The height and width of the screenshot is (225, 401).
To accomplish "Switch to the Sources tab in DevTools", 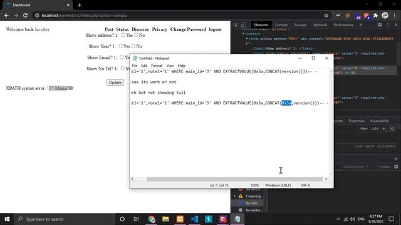I will point(300,25).
